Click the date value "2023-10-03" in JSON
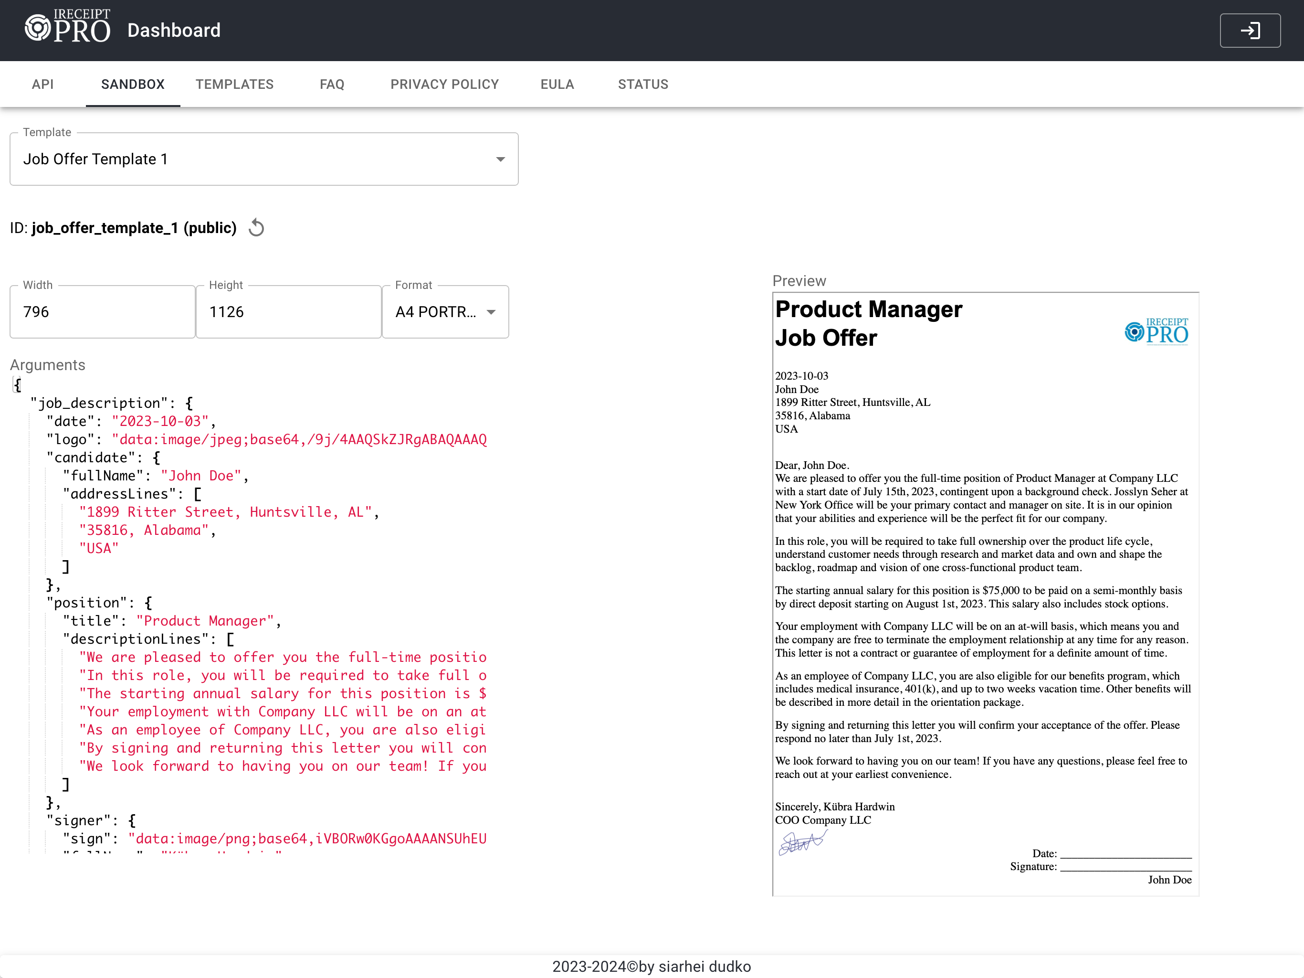The image size is (1304, 978). pyautogui.click(x=160, y=421)
